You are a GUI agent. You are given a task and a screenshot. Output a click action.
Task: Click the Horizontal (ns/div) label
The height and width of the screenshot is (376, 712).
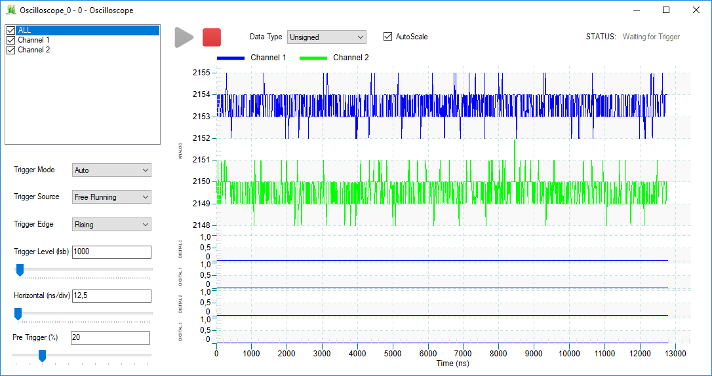point(42,295)
